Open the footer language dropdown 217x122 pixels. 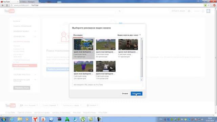coord(29,105)
